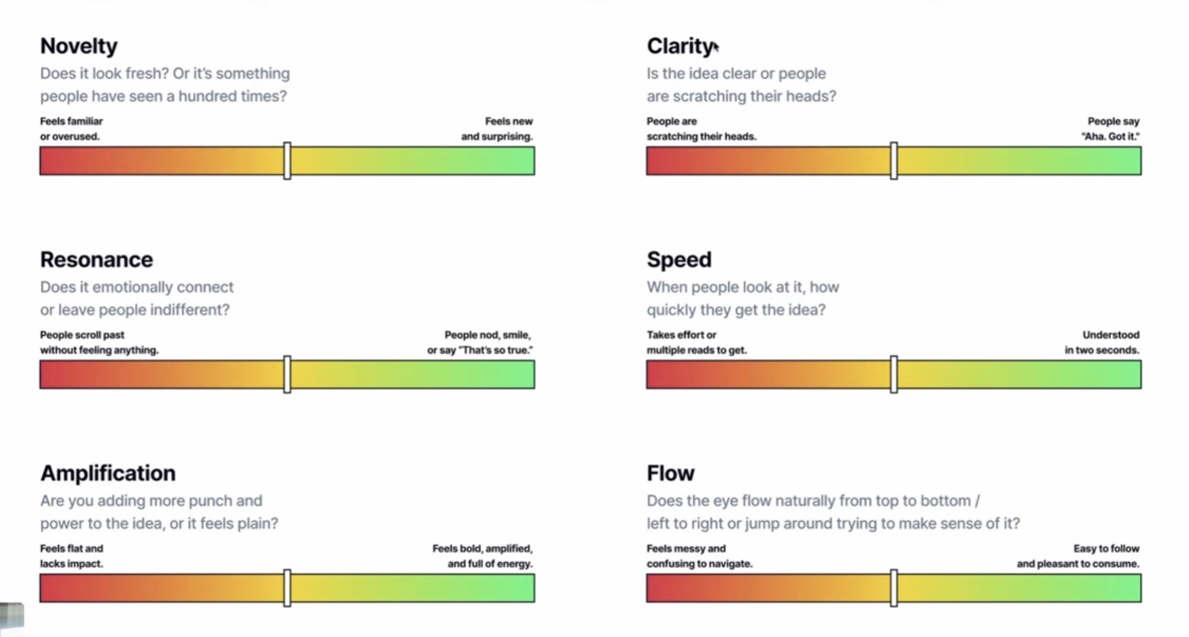This screenshot has height=637, width=1189.
Task: Click the Speed slider handle
Action: tap(894, 374)
